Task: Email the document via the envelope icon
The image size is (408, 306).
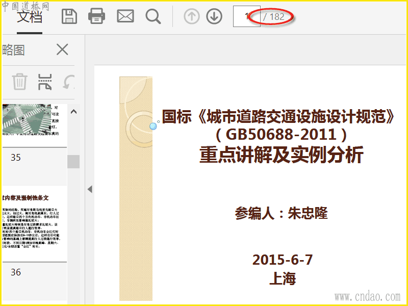Action: point(125,16)
